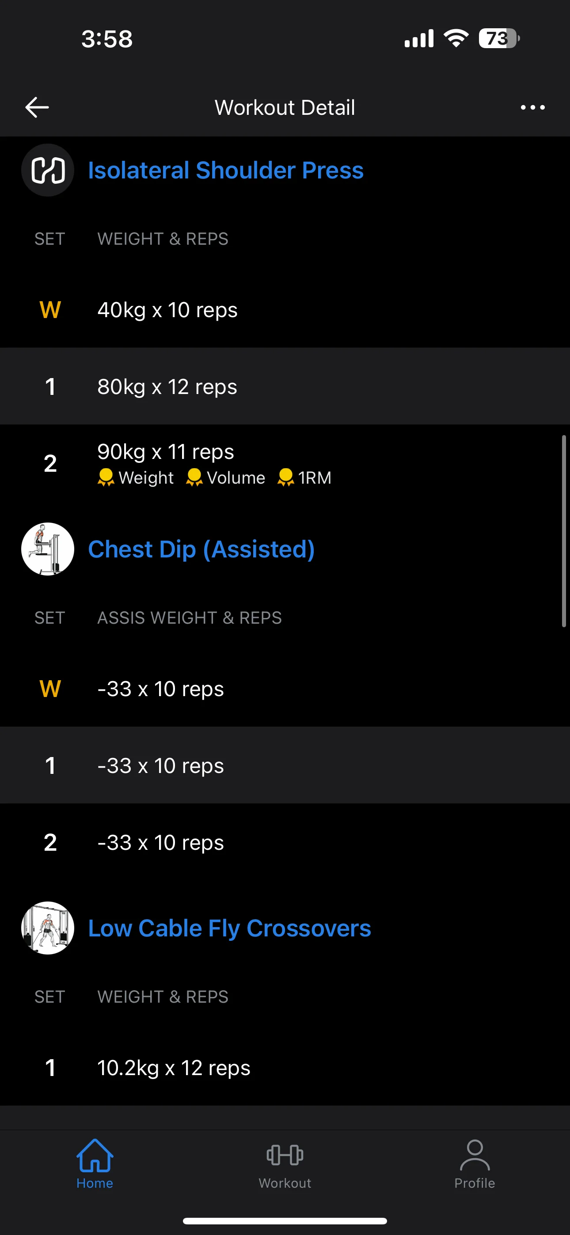
Task: Open Chest Dip (Assisted) exercise link
Action: 201,549
